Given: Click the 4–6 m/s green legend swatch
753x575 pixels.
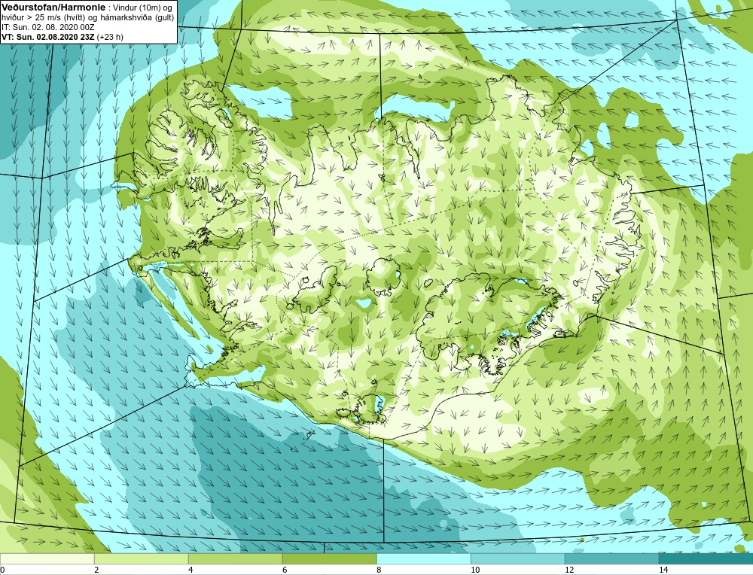Looking at the screenshot, I should pos(235,559).
